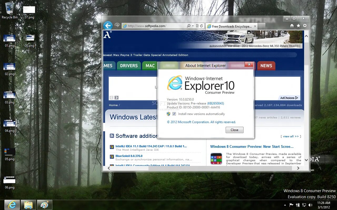Click the network tray icon
This screenshot has height=210, width=337.
[304, 205]
